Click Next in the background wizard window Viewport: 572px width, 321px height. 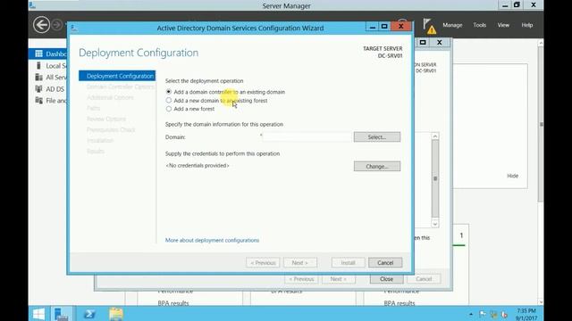[338, 279]
